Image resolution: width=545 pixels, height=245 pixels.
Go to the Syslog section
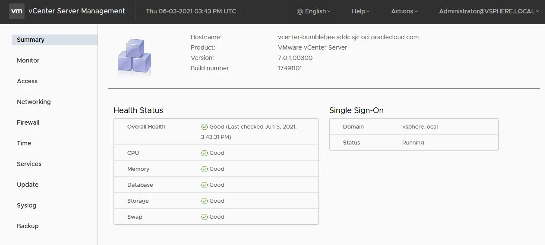(x=26, y=205)
